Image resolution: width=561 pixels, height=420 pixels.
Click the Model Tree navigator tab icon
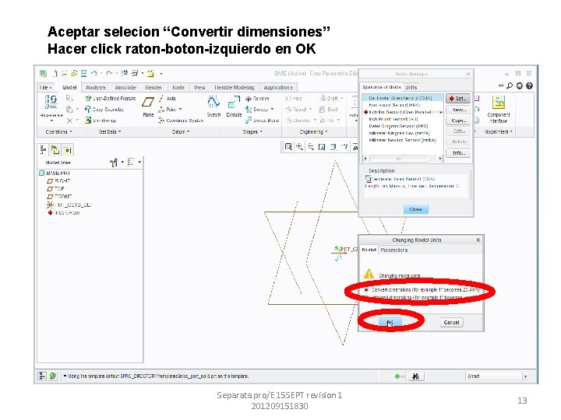pyautogui.click(x=44, y=150)
